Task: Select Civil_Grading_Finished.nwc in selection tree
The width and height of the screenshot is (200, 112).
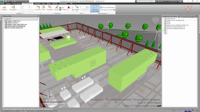Action: click(15, 28)
